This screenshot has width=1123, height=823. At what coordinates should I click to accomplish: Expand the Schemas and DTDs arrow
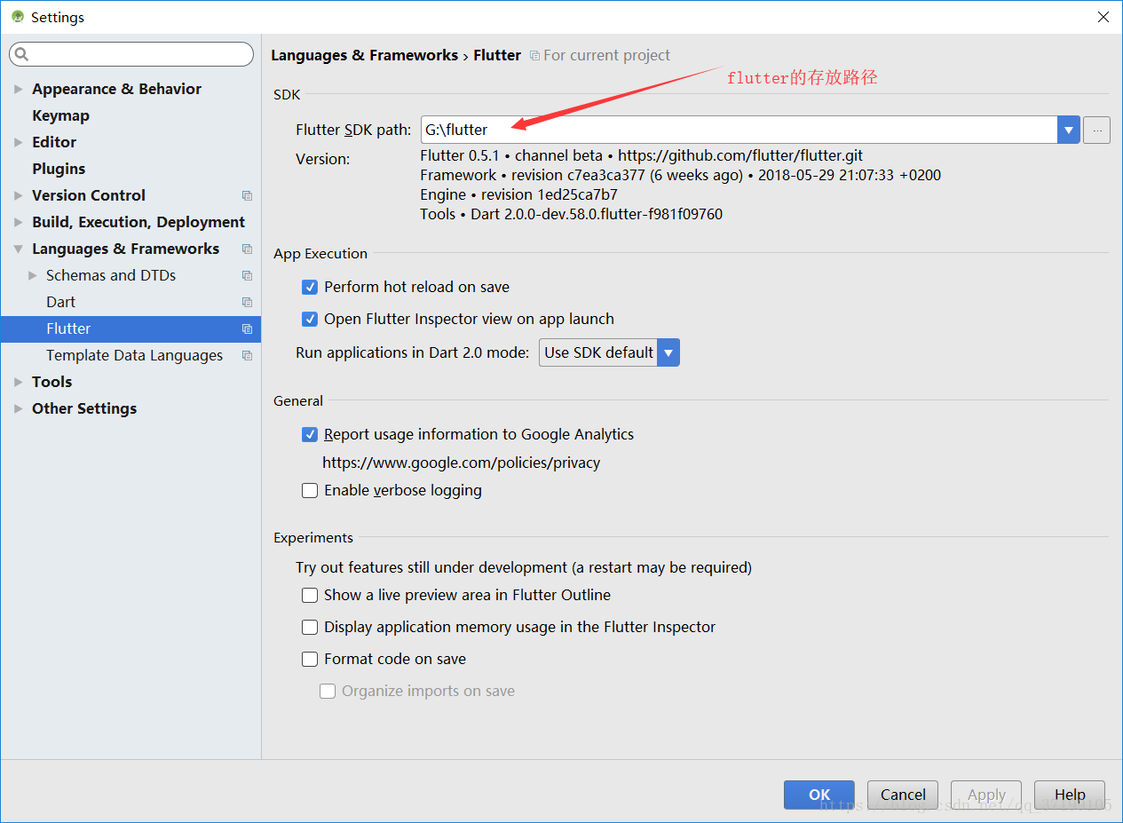point(33,275)
